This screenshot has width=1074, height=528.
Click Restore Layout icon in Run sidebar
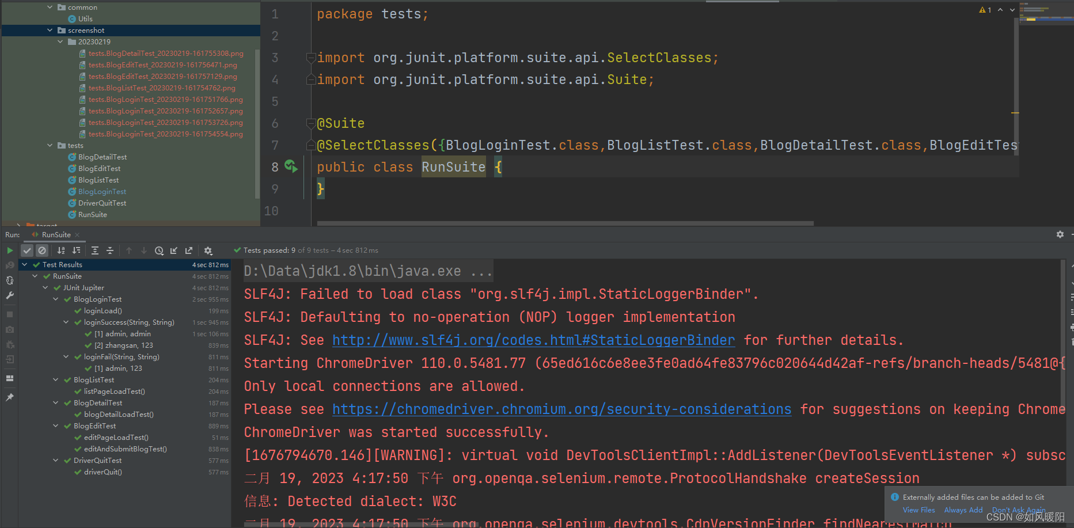coord(10,378)
